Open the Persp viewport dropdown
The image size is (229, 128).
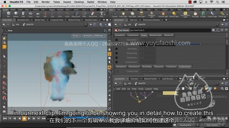tap(76, 36)
